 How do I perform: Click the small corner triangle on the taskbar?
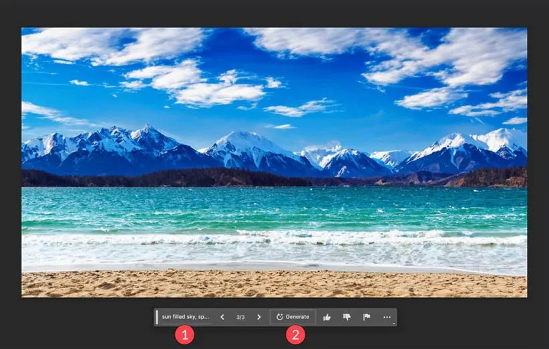pos(394,324)
